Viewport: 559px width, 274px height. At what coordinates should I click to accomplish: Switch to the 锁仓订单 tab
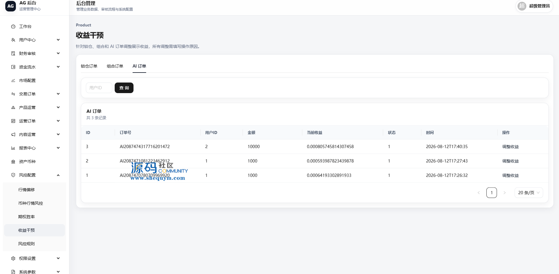pyautogui.click(x=89, y=66)
